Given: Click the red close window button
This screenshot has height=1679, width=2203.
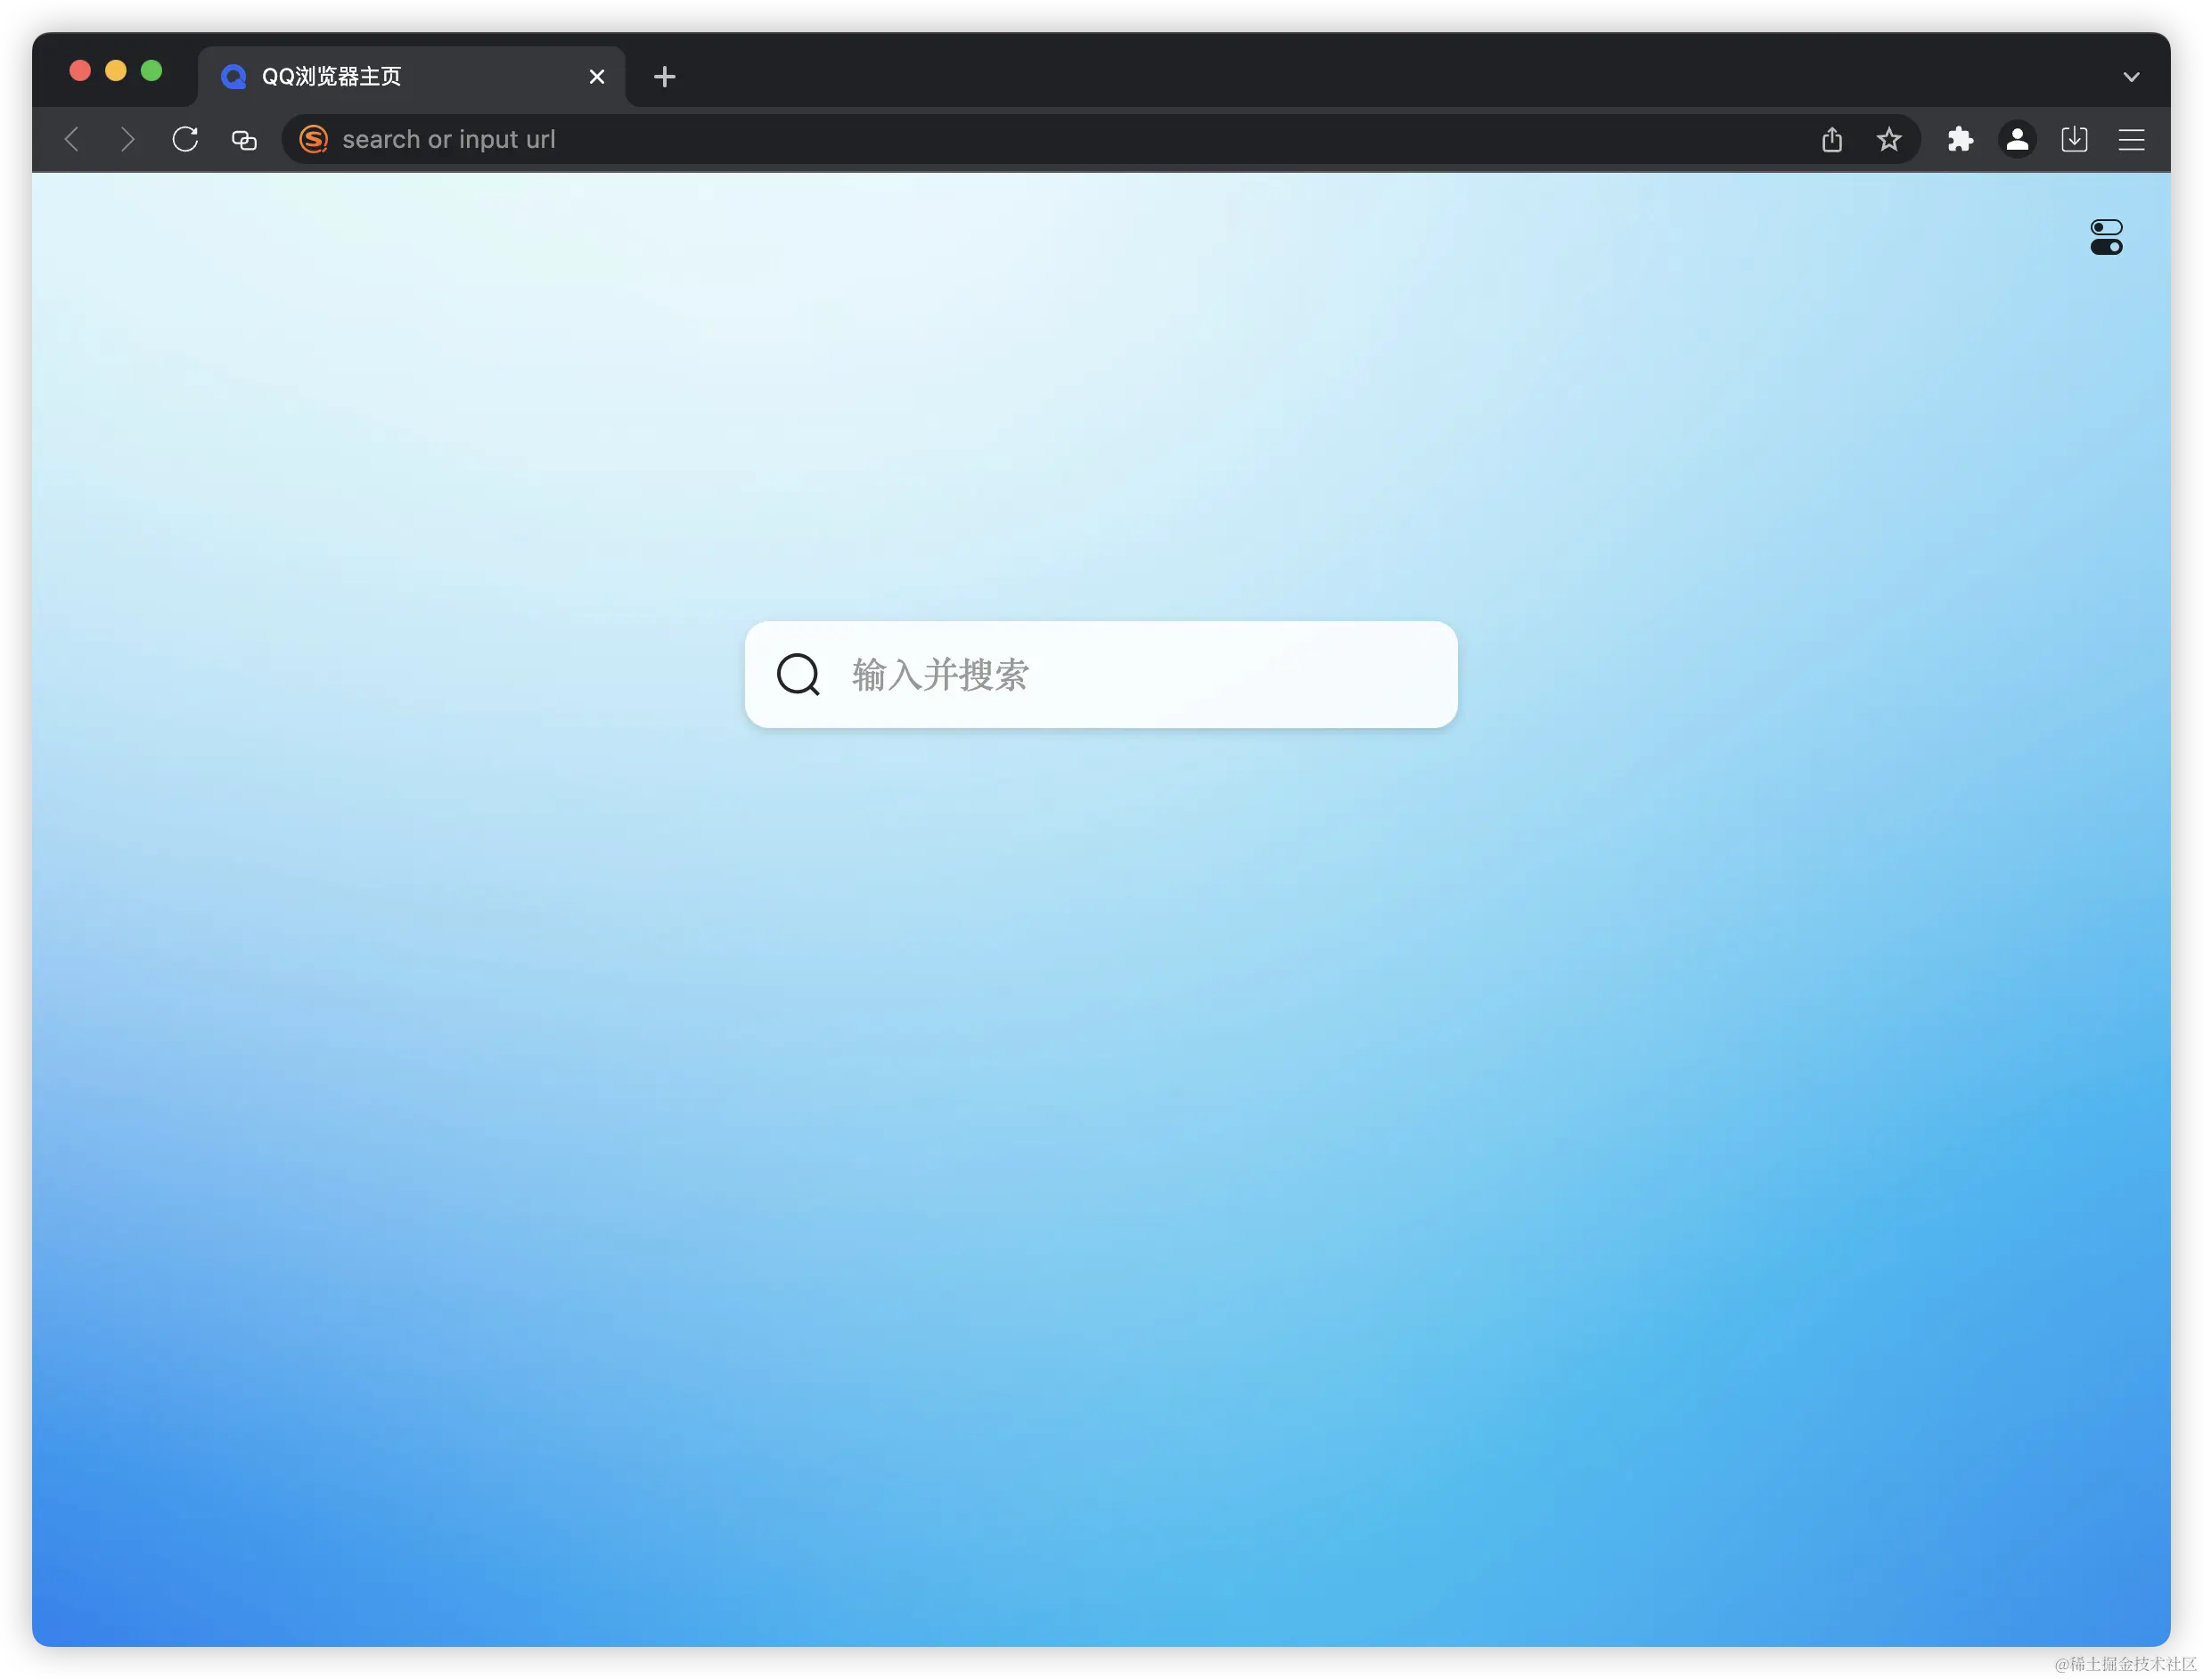Looking at the screenshot, I should click(x=80, y=70).
